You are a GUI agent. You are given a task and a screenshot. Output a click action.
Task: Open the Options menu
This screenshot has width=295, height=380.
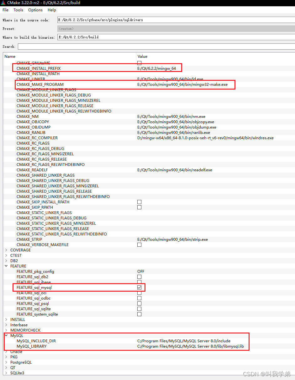[x=35, y=10]
